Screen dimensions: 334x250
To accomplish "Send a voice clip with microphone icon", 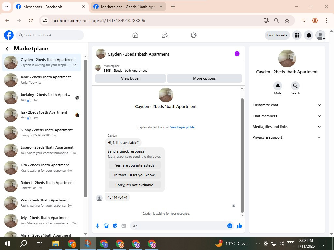I will tap(97, 226).
